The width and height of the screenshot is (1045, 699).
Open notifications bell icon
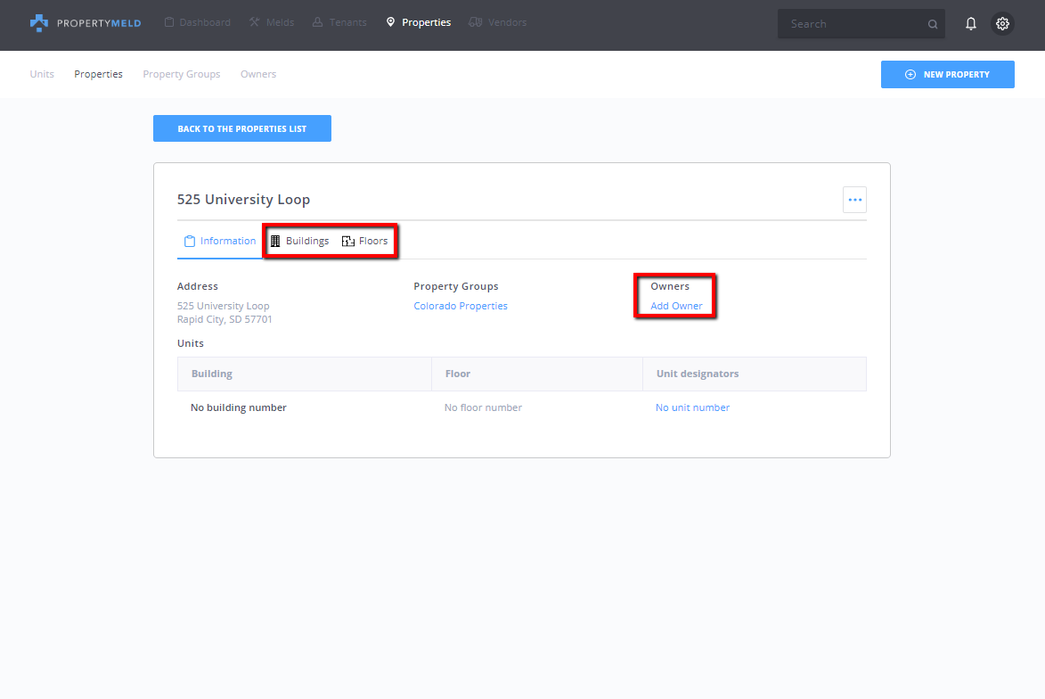pyautogui.click(x=971, y=24)
